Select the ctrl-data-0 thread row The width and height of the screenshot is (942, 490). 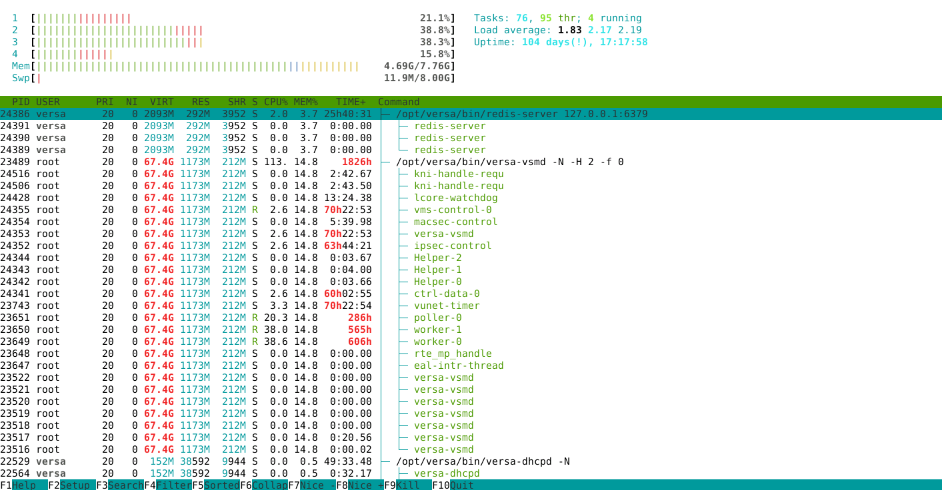pyautogui.click(x=471, y=294)
